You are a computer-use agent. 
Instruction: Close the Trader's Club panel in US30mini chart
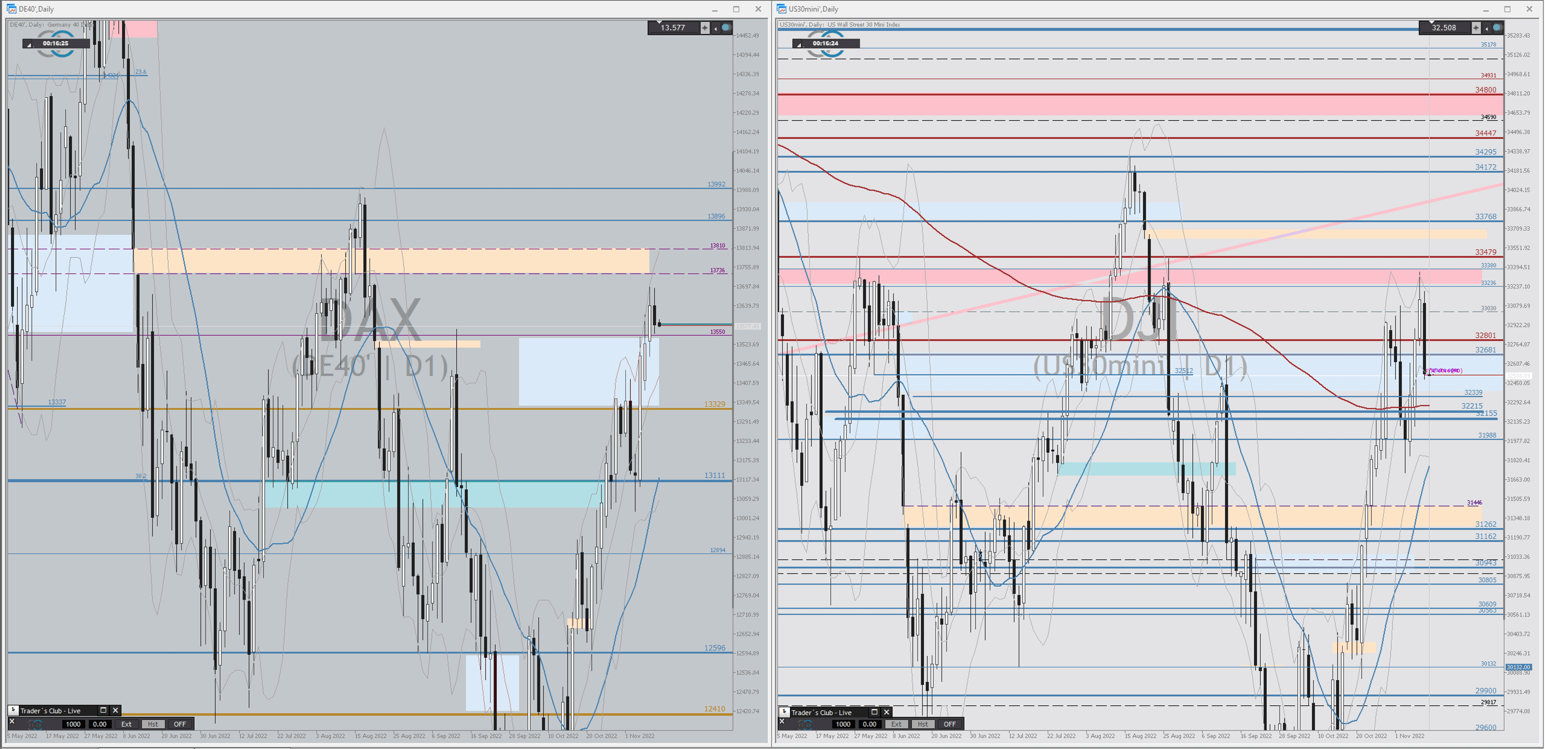click(887, 712)
